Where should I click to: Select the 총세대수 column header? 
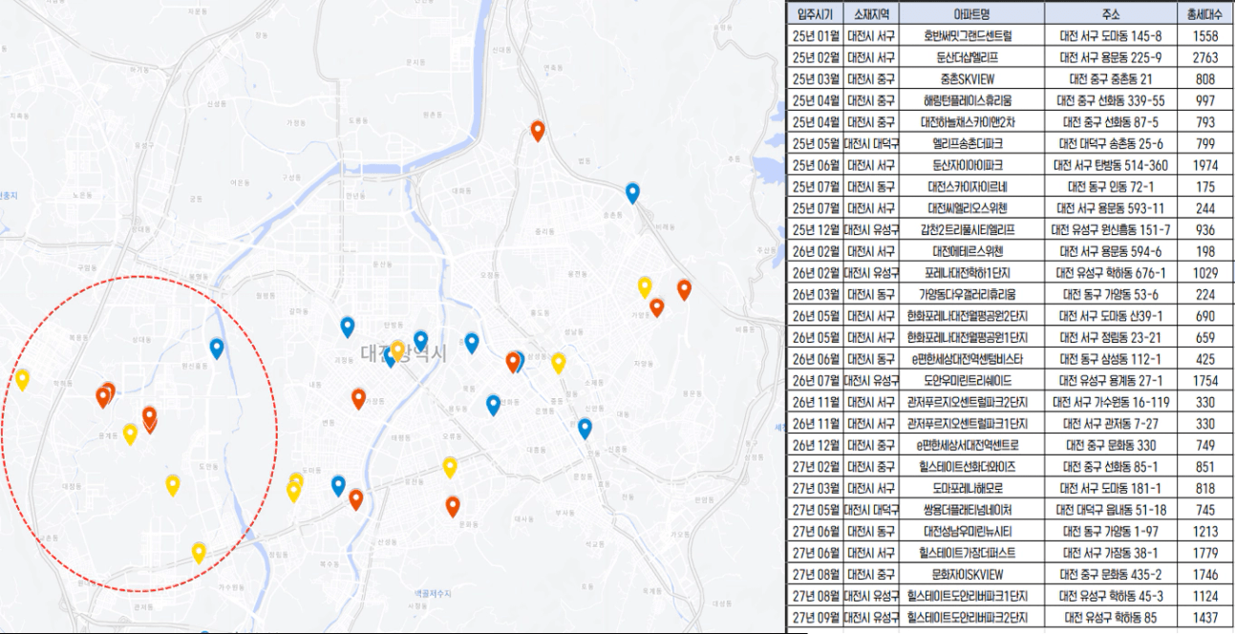(x=1205, y=14)
